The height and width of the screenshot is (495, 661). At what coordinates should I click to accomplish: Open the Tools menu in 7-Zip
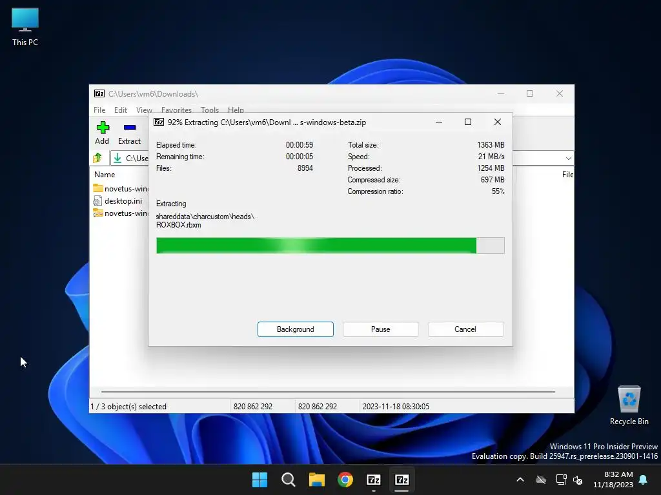(210, 110)
